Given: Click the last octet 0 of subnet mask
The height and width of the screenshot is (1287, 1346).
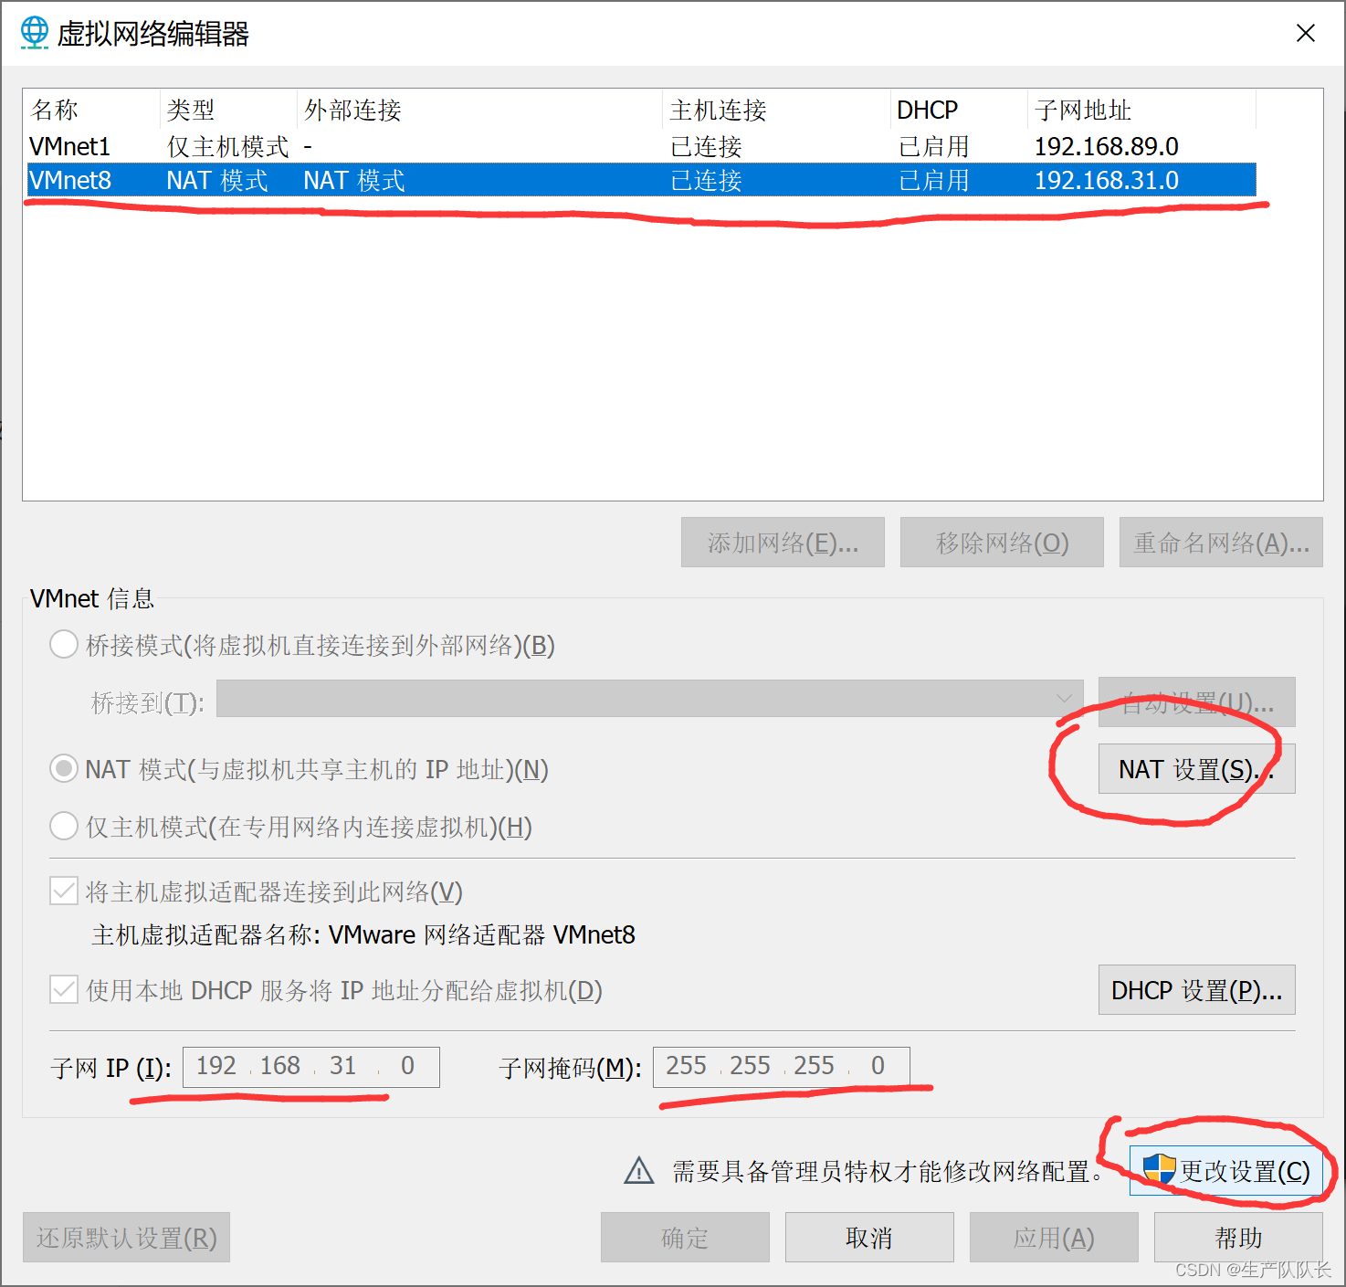Looking at the screenshot, I should click(x=878, y=1066).
